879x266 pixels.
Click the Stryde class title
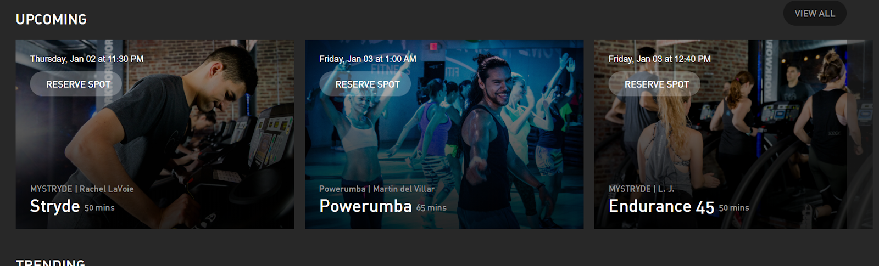click(55, 206)
